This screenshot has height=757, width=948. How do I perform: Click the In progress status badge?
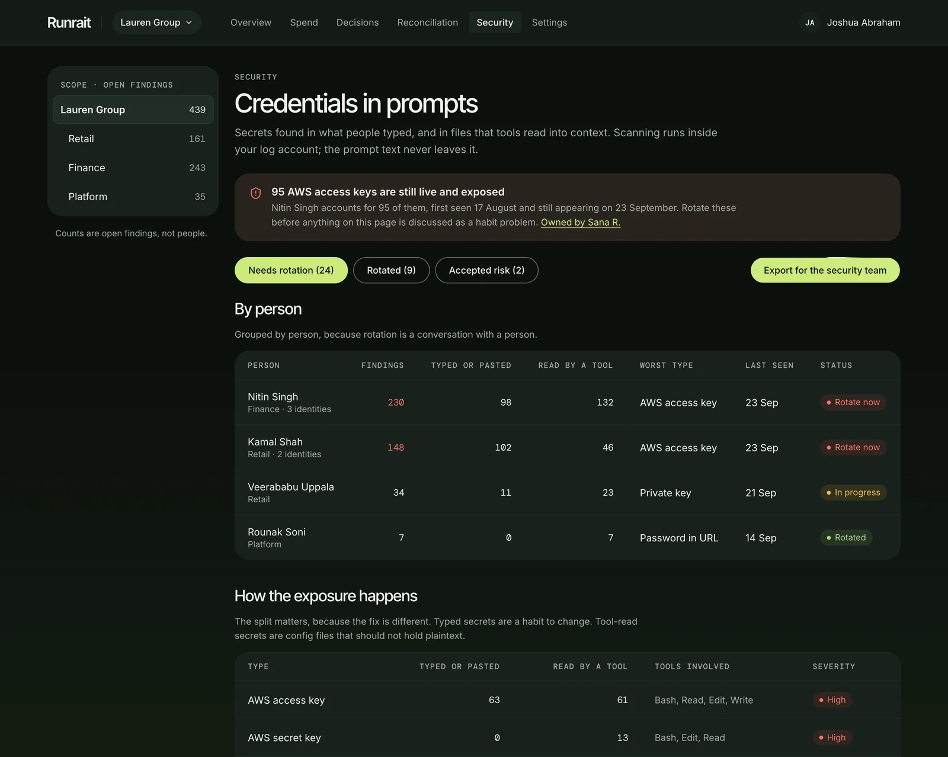(x=853, y=492)
